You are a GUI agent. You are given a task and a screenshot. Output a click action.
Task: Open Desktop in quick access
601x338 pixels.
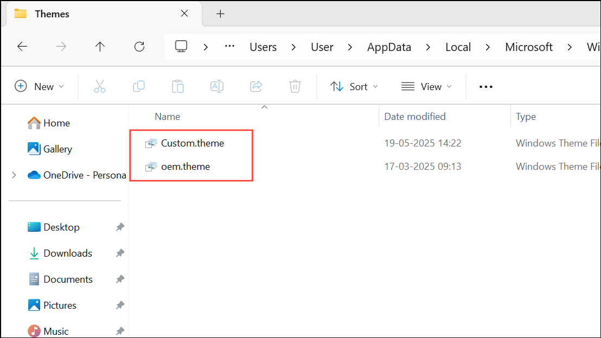pos(54,227)
